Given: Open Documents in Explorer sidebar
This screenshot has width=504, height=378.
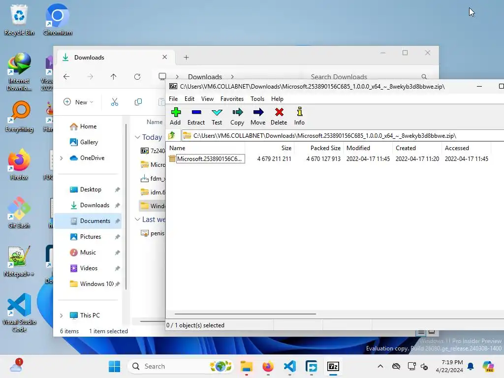Looking at the screenshot, I should click(x=88, y=221).
